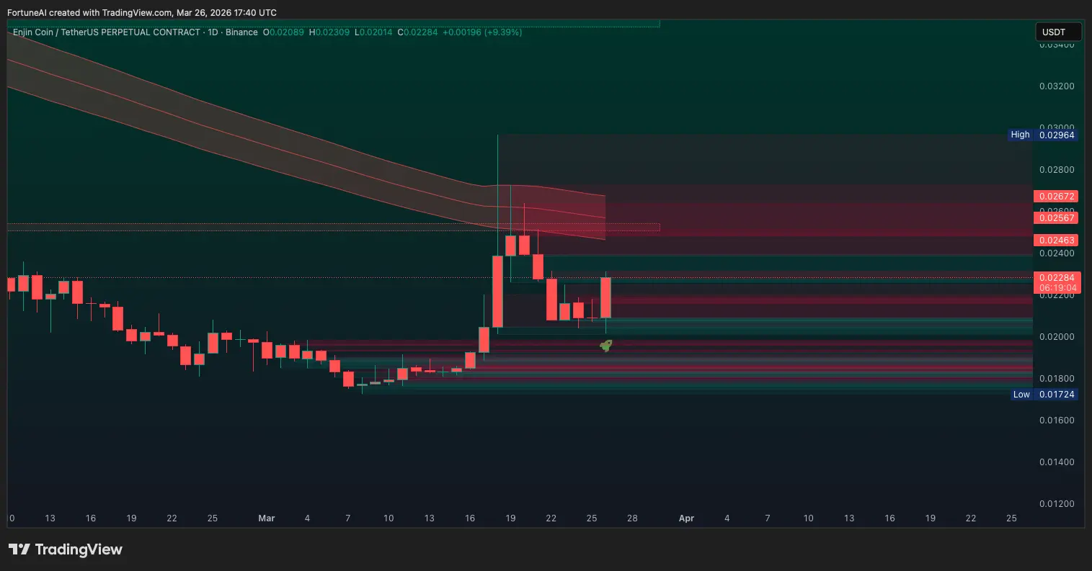Click the rocket marker below the latest candle
Viewport: 1092px width, 571px height.
click(x=606, y=346)
